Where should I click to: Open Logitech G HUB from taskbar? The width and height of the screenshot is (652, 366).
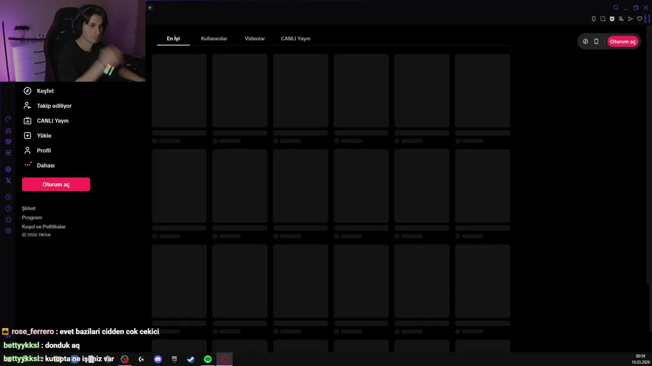pos(141,359)
